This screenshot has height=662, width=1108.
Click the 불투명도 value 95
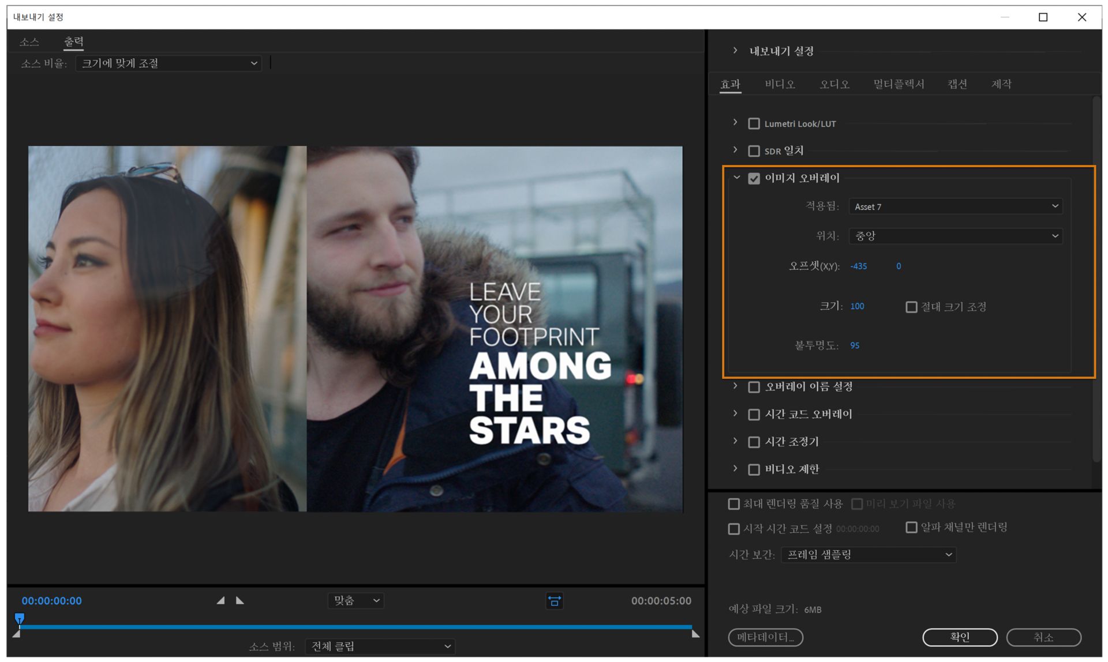(855, 345)
